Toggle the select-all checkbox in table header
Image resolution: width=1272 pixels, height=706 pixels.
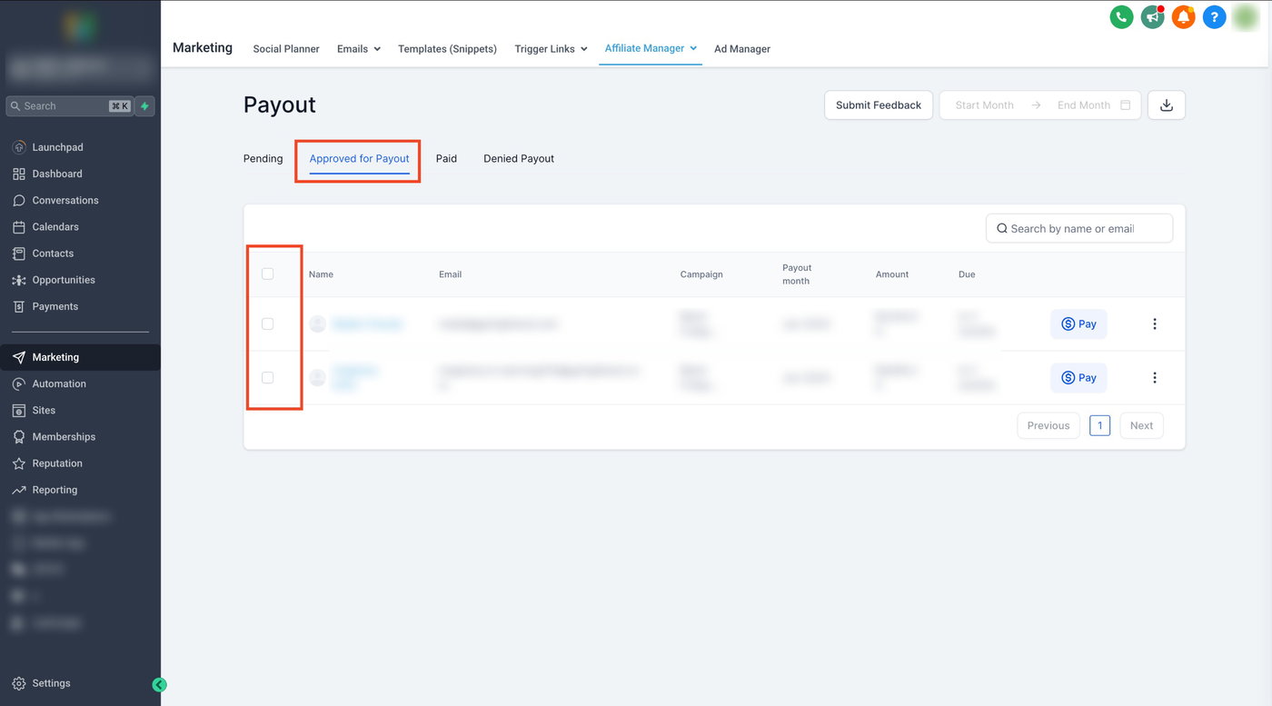[x=267, y=273]
